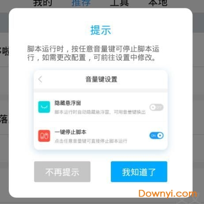
Task: Tap the 一键停止脚本 setting label
Action: click(70, 132)
